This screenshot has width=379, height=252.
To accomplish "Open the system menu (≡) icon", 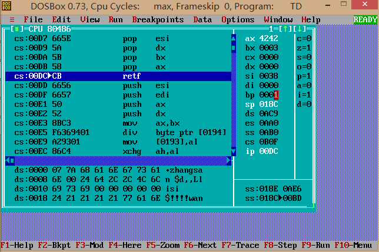I will 12,19.
